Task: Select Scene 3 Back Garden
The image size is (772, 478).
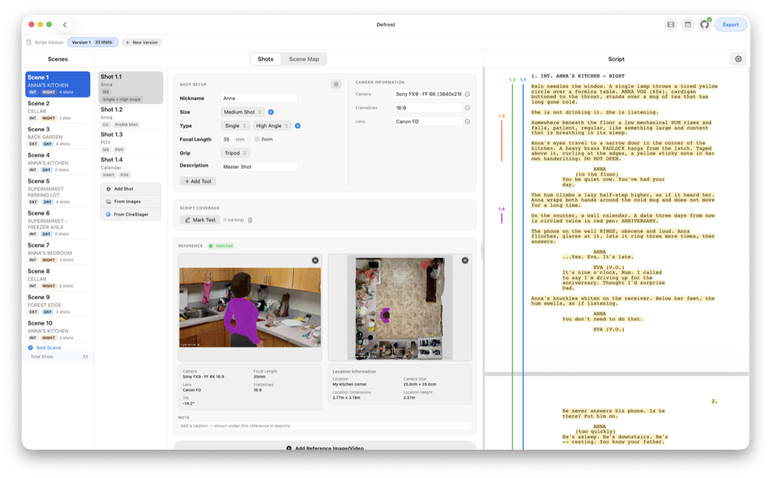Action: (x=58, y=136)
